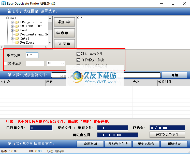Expand the Boot folder node
This screenshot has height=154, width=190.
12,30
